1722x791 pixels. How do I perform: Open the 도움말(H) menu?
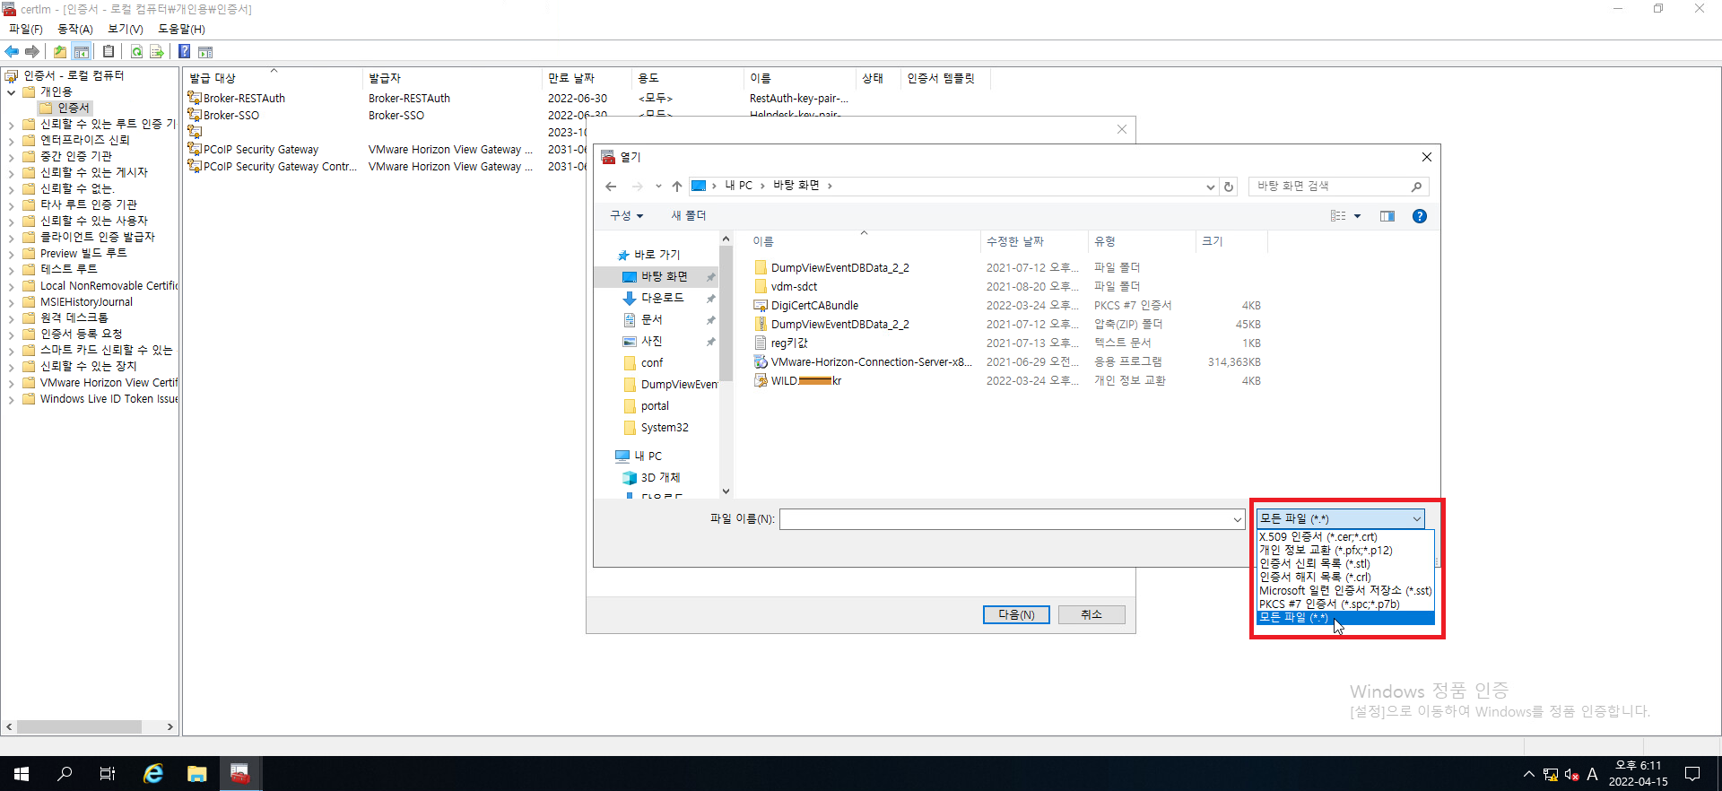(181, 30)
